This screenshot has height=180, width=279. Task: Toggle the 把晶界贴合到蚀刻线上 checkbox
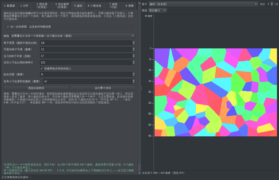point(42,68)
